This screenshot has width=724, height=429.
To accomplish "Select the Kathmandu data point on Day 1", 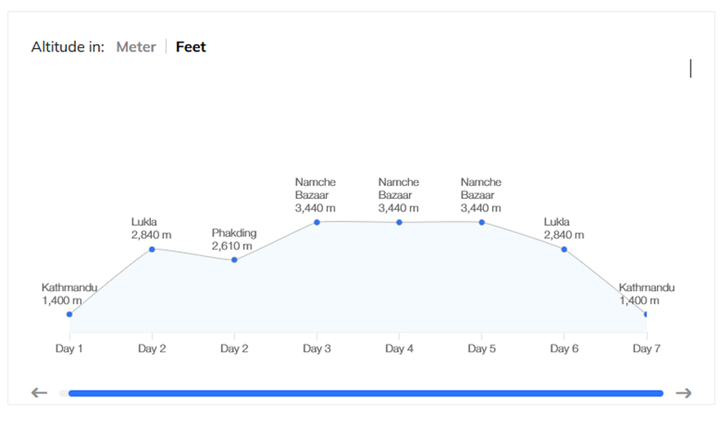I will click(69, 314).
